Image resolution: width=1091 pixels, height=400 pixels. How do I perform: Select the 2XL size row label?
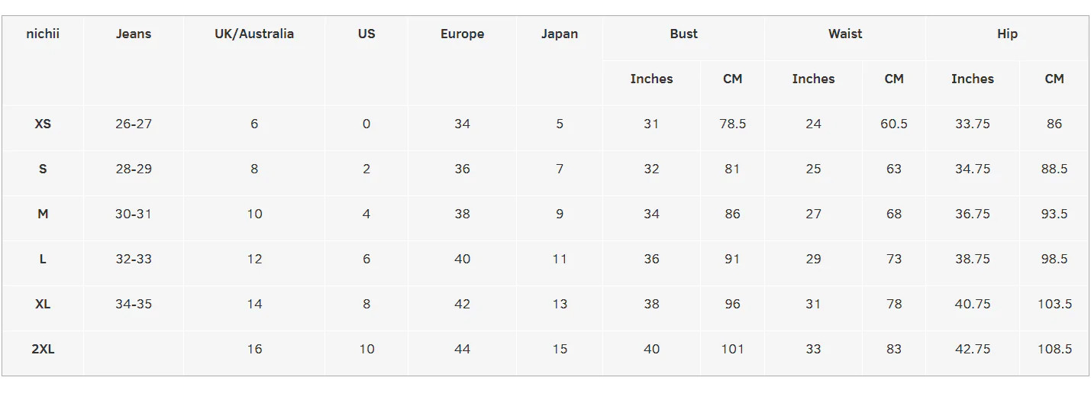coord(43,349)
